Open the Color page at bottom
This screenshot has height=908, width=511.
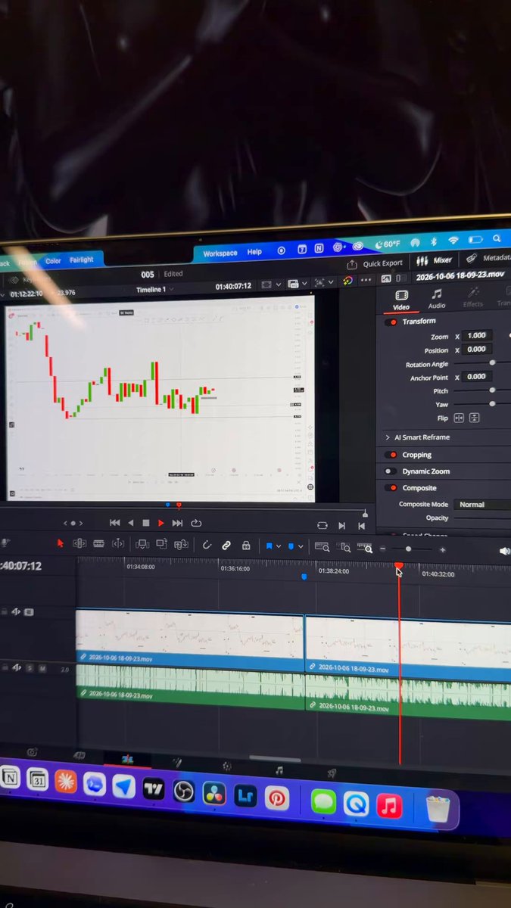(226, 767)
